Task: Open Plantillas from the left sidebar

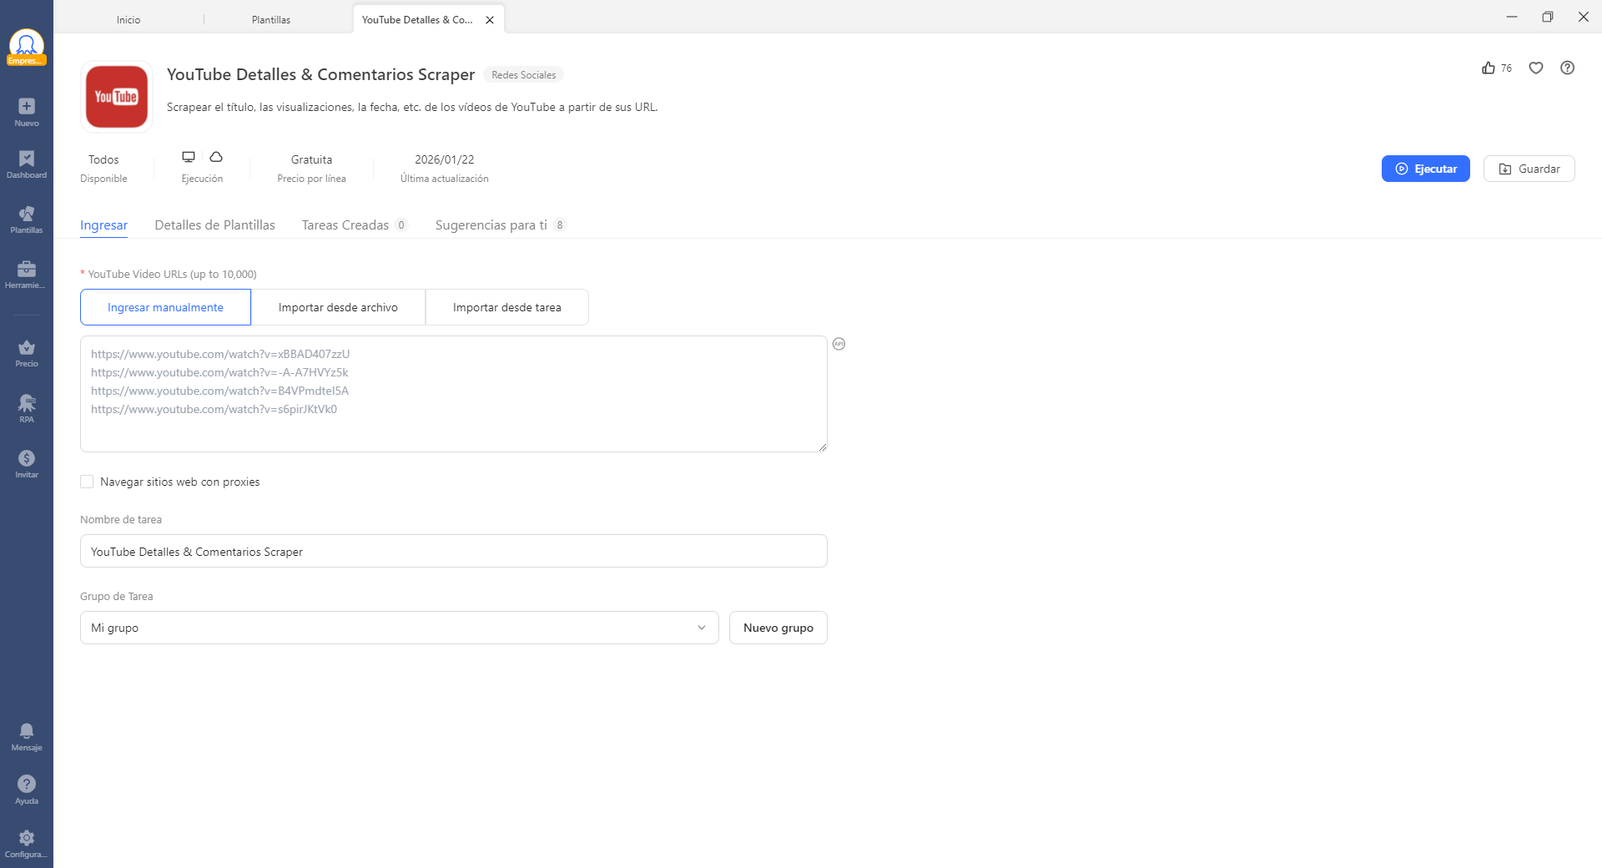Action: click(x=27, y=220)
